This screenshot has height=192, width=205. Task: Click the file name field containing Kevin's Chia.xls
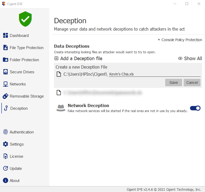154,74
